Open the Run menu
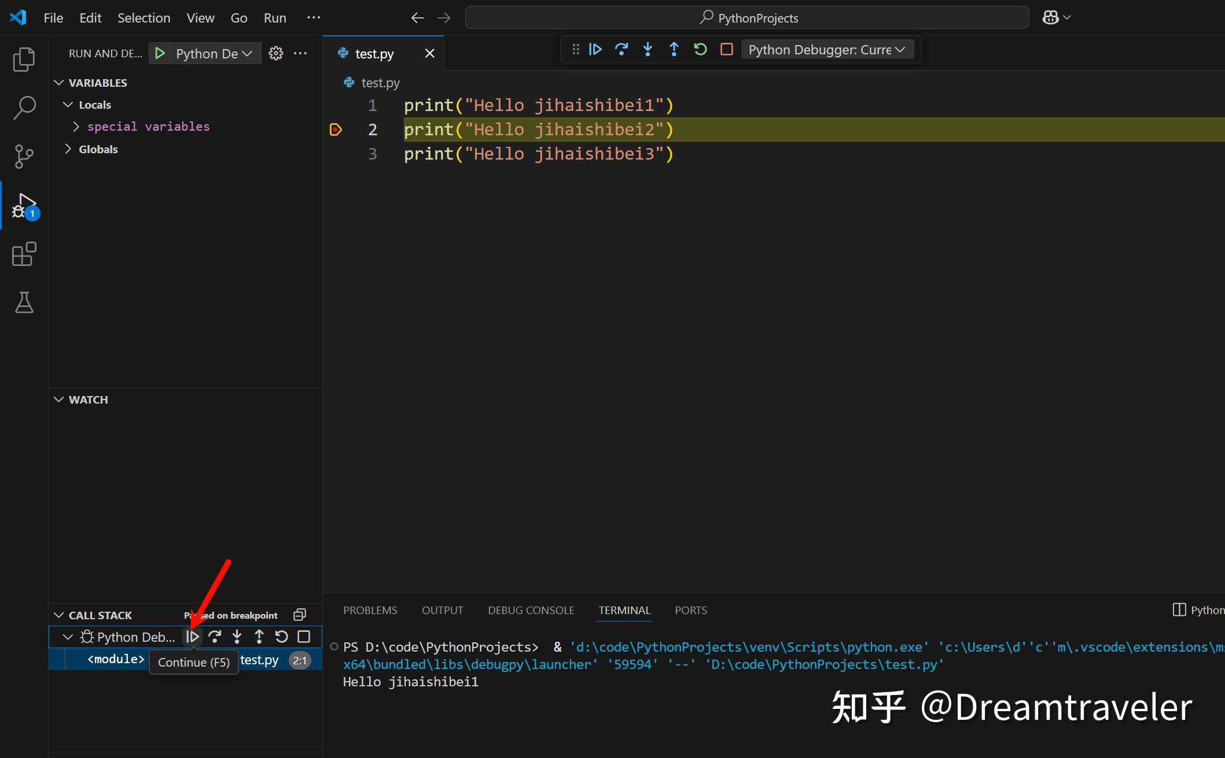The height and width of the screenshot is (758, 1225). pos(274,17)
